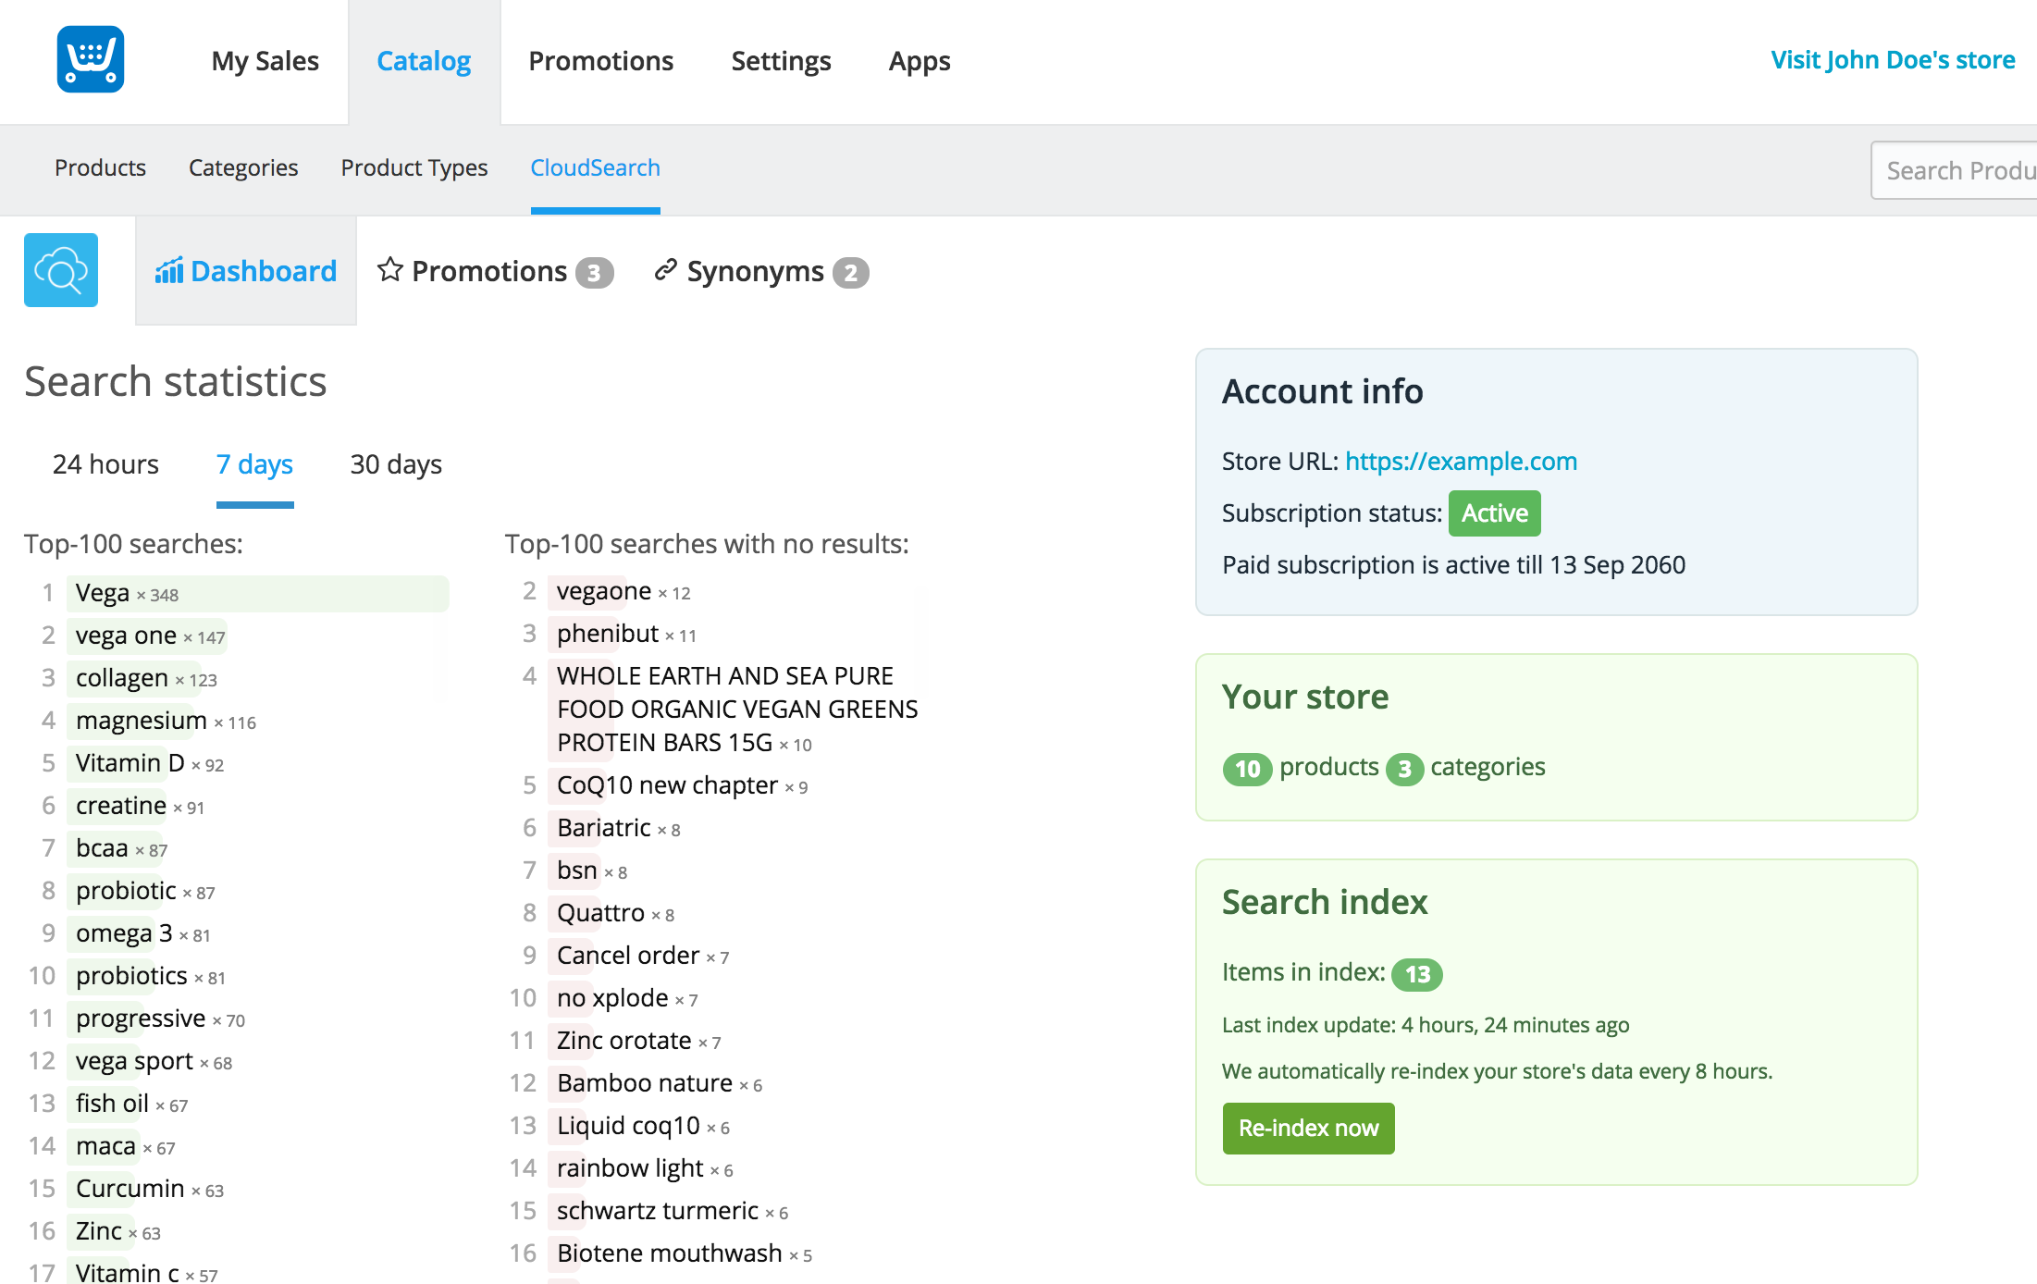
Task: Click the star icon beside Promotions
Action: point(390,269)
